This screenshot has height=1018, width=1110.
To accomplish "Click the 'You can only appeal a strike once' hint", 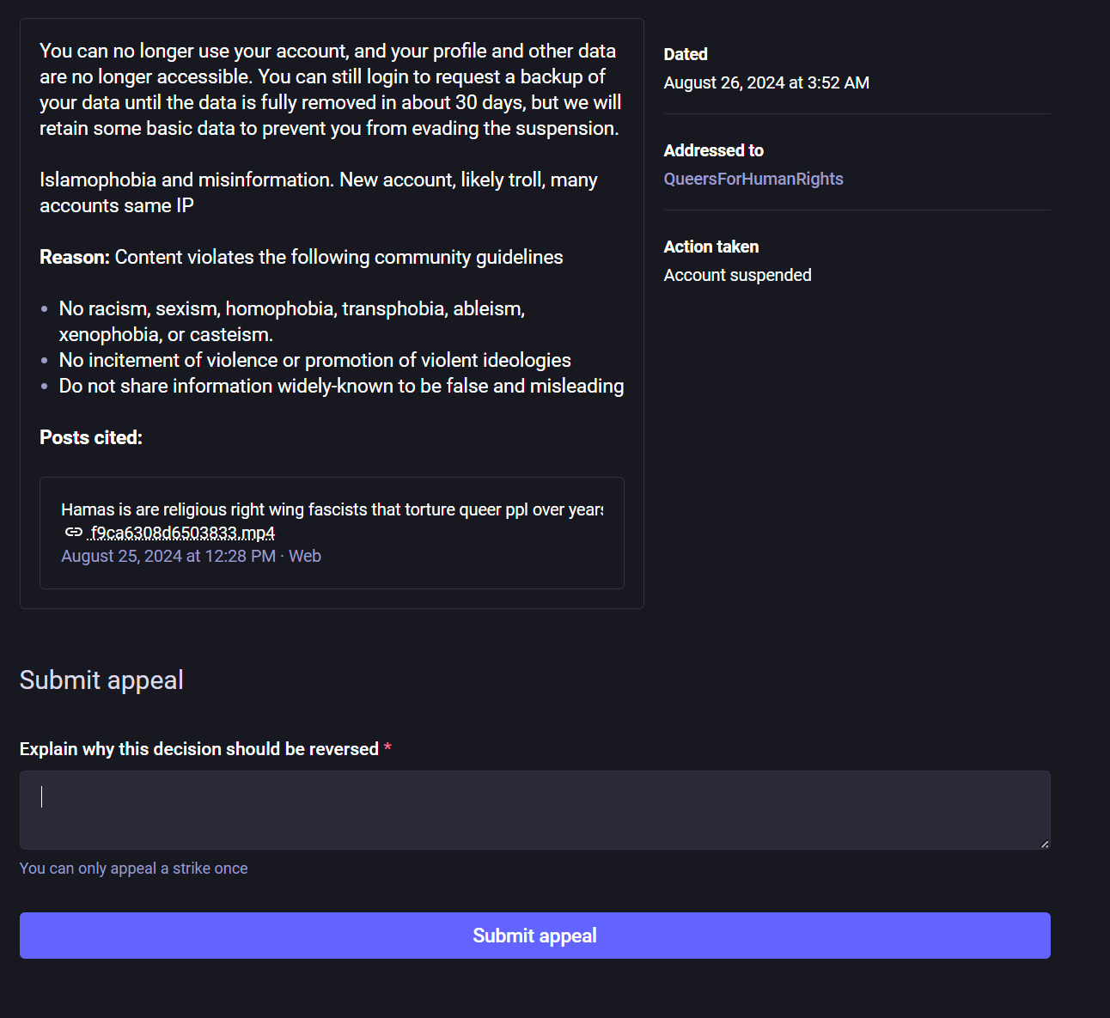I will coord(134,869).
